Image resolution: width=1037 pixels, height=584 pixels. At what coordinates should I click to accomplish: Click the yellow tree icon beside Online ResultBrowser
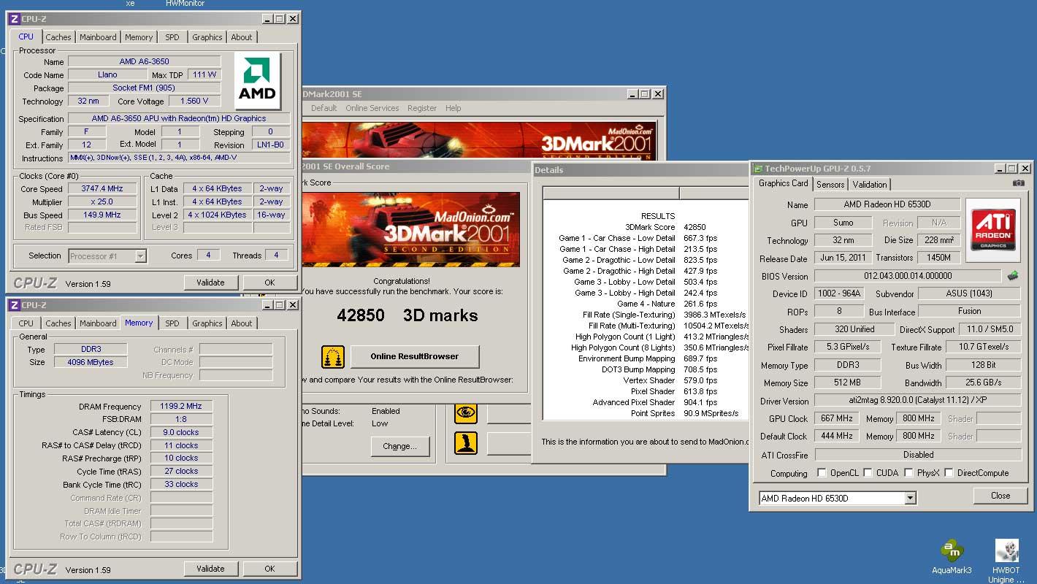(x=333, y=357)
